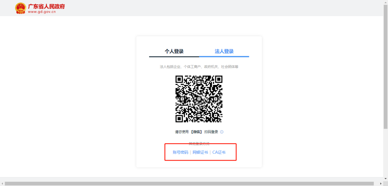The height and width of the screenshot is (186, 388).
Task: Click the Guangdong government emblem logo
Action: [x=20, y=8]
